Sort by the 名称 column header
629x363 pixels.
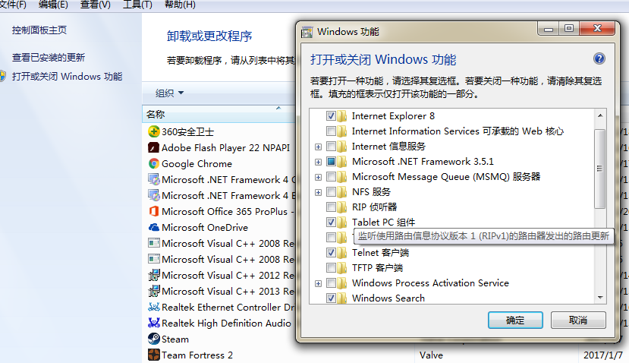(219, 114)
